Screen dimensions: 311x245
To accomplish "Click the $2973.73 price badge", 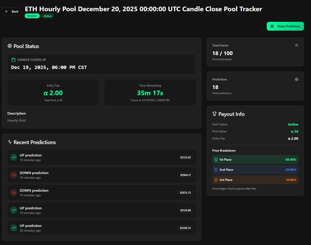I will point(186,192).
